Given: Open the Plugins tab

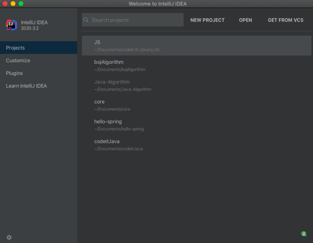Looking at the screenshot, I should [x=38, y=73].
